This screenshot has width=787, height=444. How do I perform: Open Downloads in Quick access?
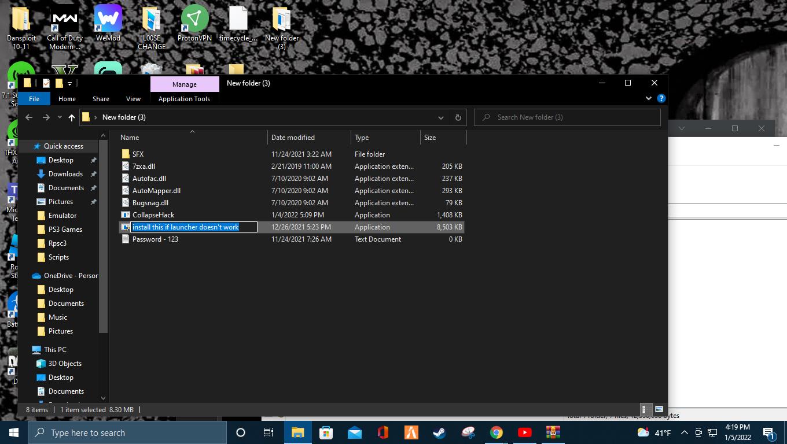(x=65, y=174)
